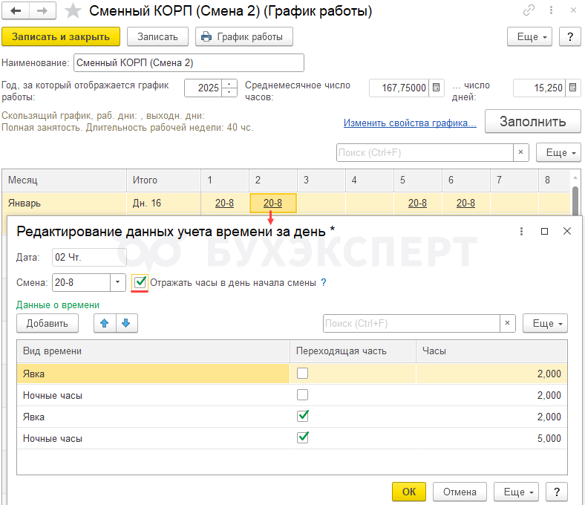Check 'Переходящая часть' for first Явка row

click(302, 374)
